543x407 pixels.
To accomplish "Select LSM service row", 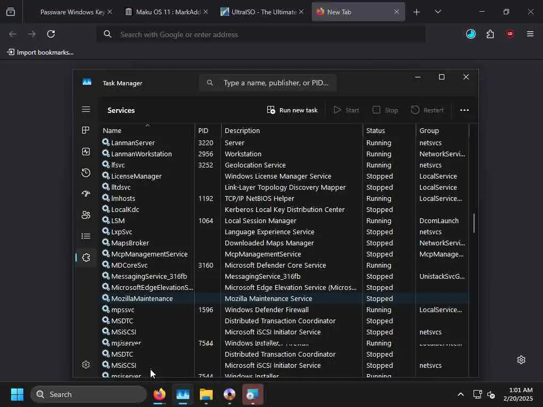I will tap(284, 220).
